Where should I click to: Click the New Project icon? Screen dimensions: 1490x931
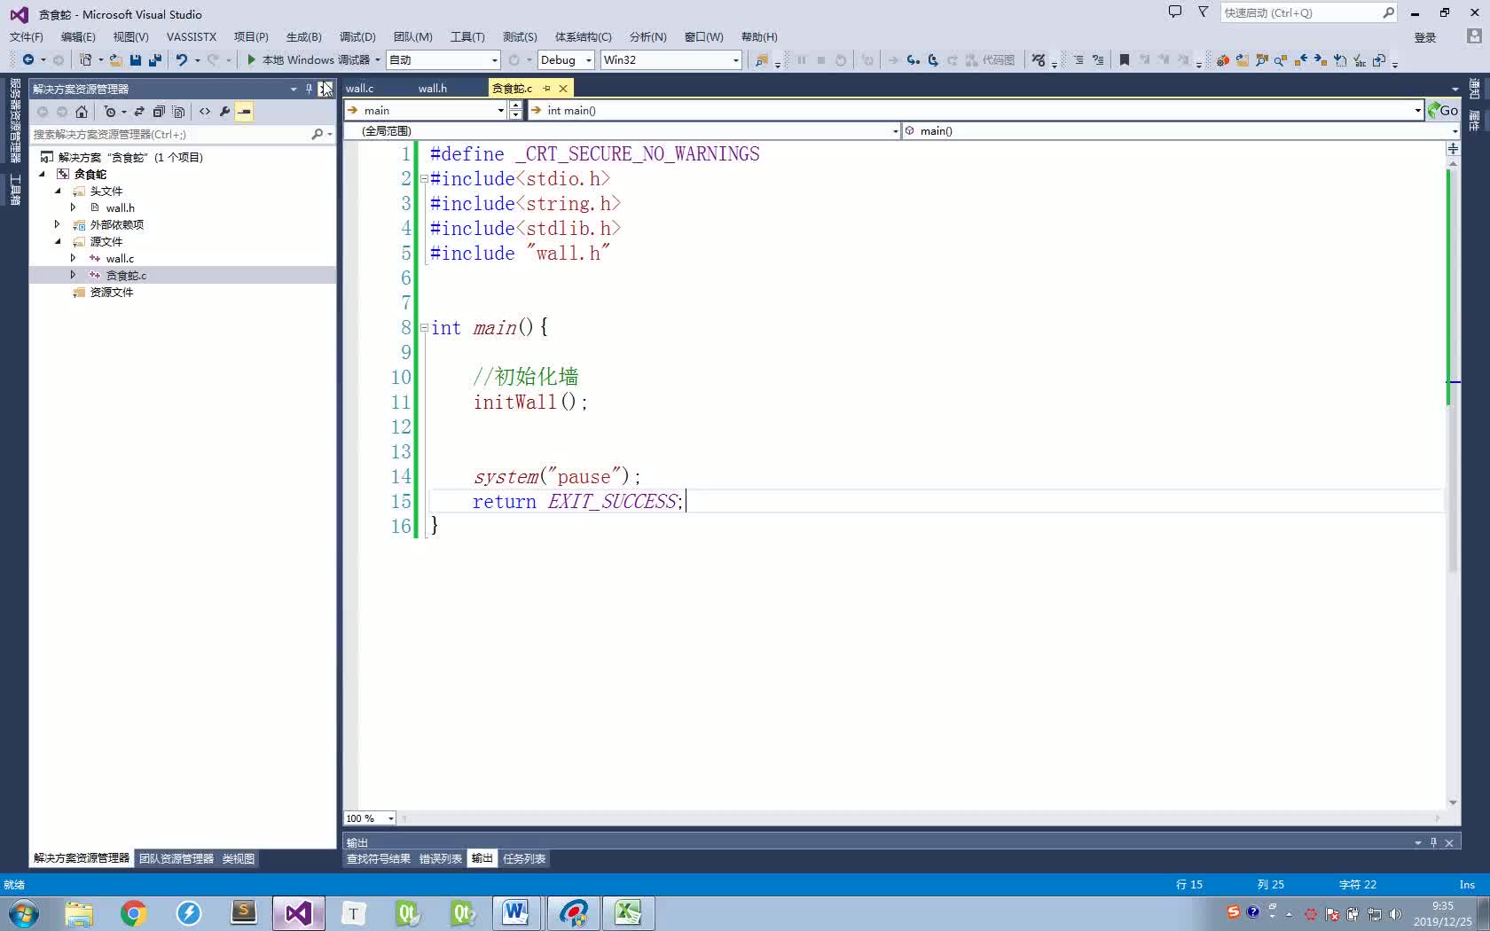click(85, 60)
